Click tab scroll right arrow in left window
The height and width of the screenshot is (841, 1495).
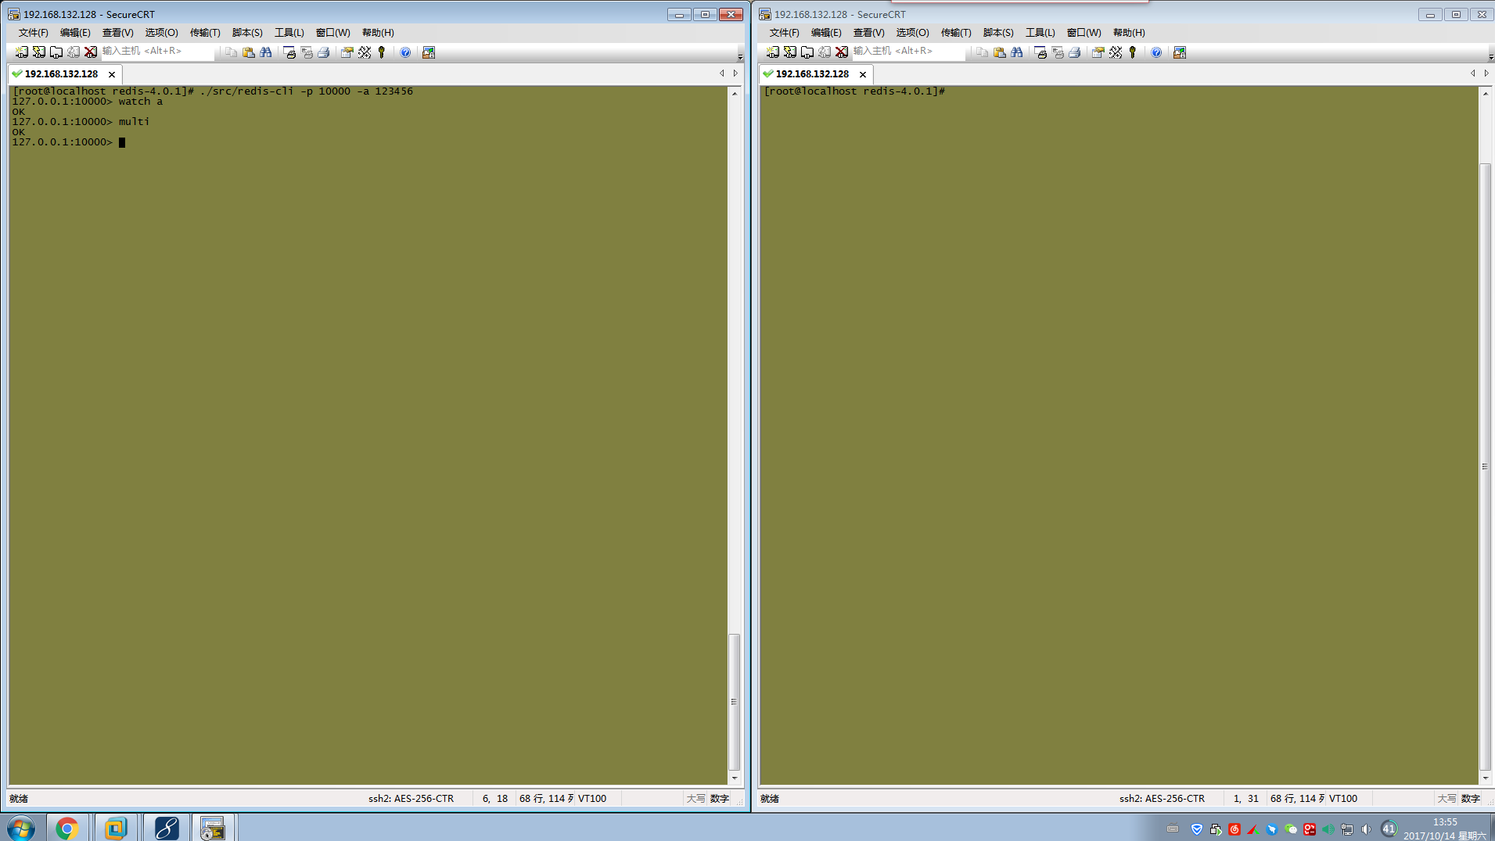(x=735, y=73)
